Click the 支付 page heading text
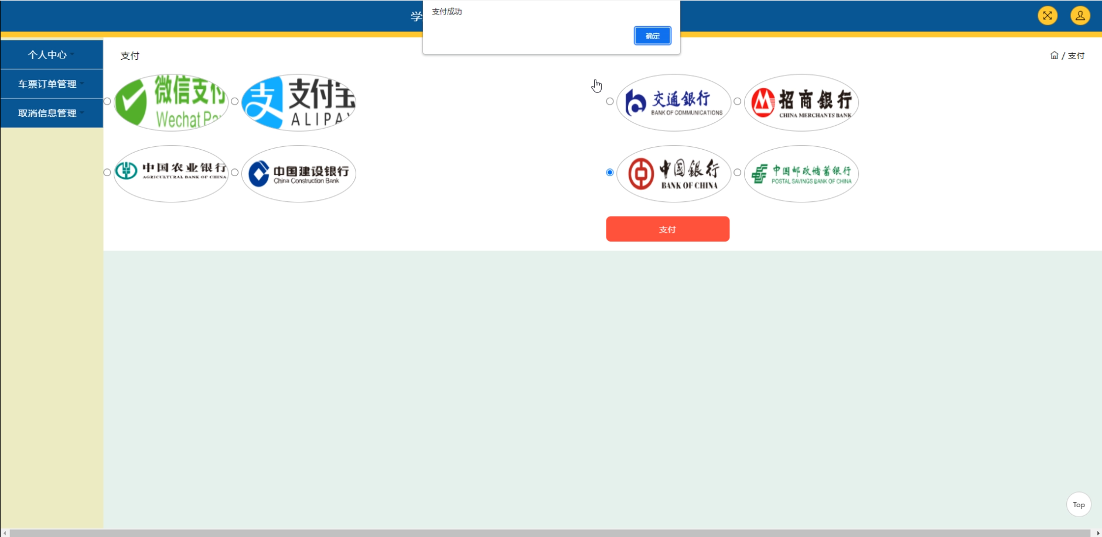This screenshot has height=537, width=1102. coord(130,56)
